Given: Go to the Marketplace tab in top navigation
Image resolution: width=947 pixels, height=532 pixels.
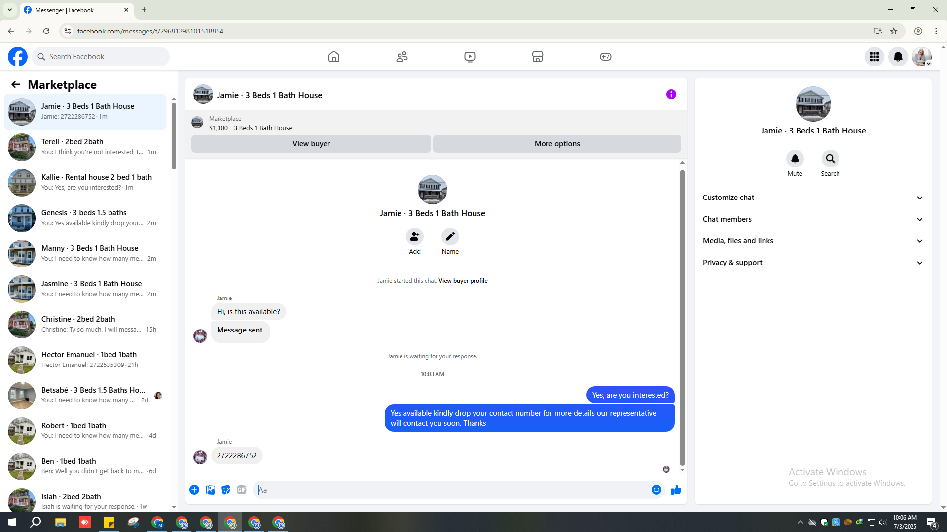Looking at the screenshot, I should point(537,57).
